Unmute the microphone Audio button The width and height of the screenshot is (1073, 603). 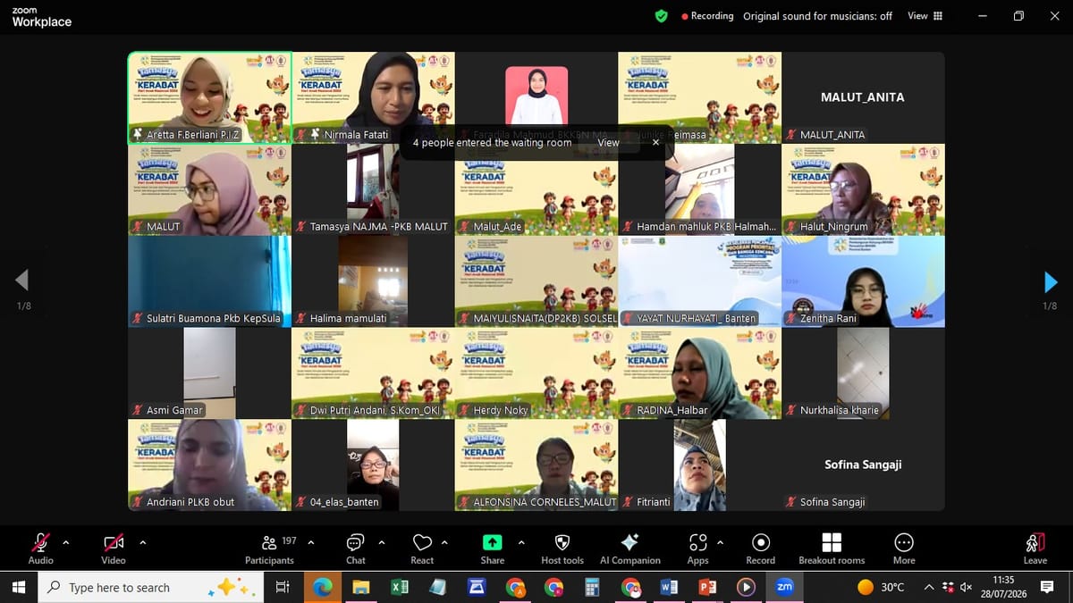(41, 549)
